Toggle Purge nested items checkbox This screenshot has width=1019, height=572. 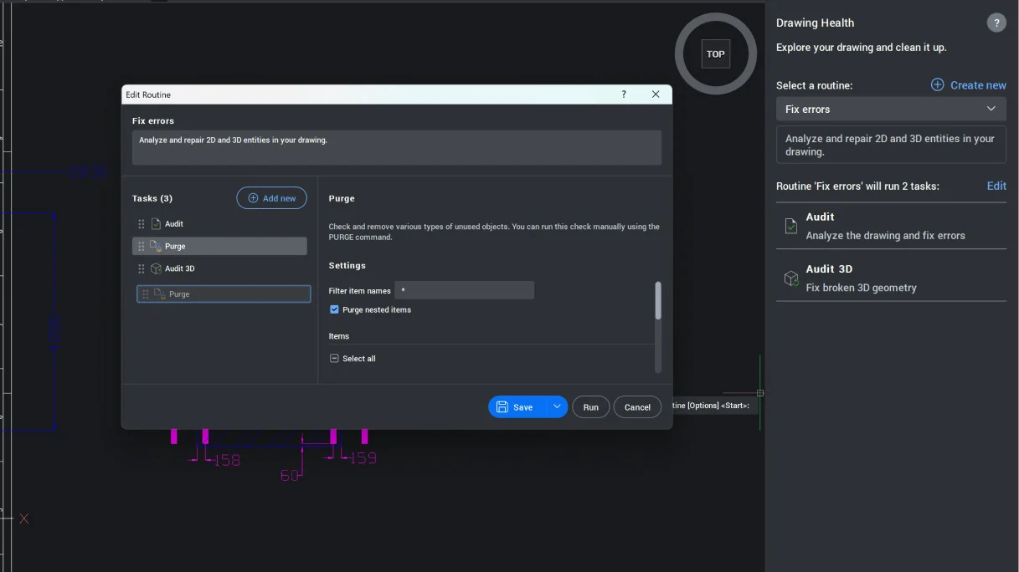(x=334, y=309)
